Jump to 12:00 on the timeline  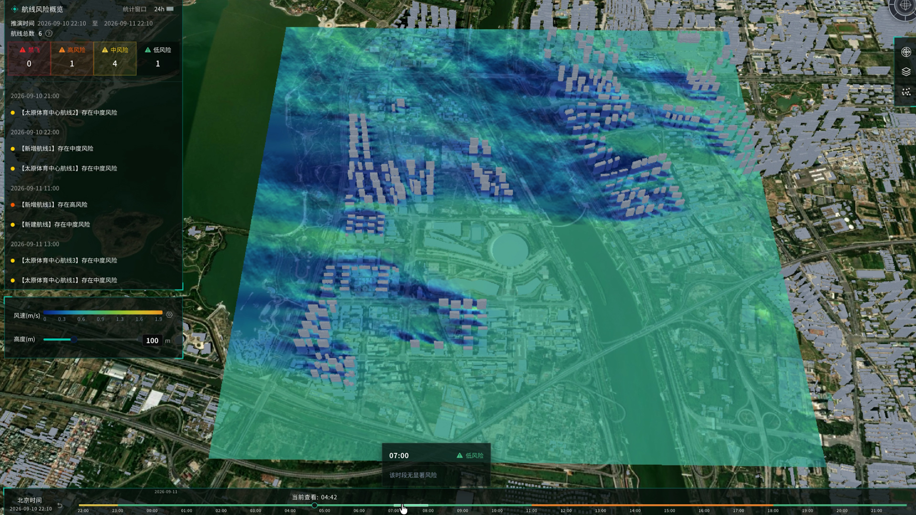566,510
